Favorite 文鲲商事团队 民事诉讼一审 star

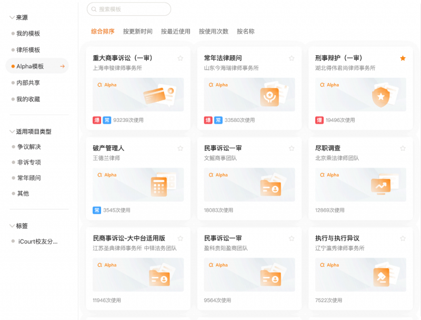tap(292, 148)
